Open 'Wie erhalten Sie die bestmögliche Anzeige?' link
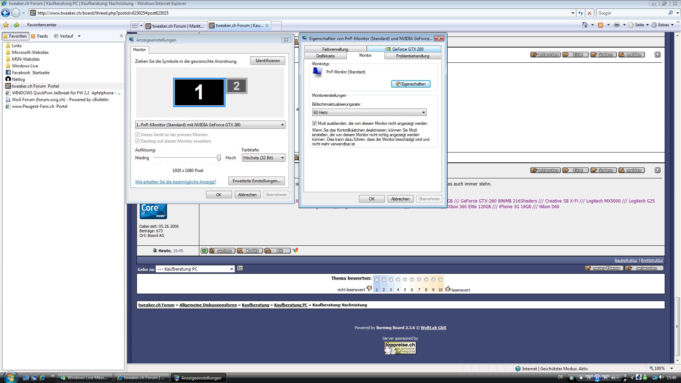The height and width of the screenshot is (383, 681). point(176,182)
